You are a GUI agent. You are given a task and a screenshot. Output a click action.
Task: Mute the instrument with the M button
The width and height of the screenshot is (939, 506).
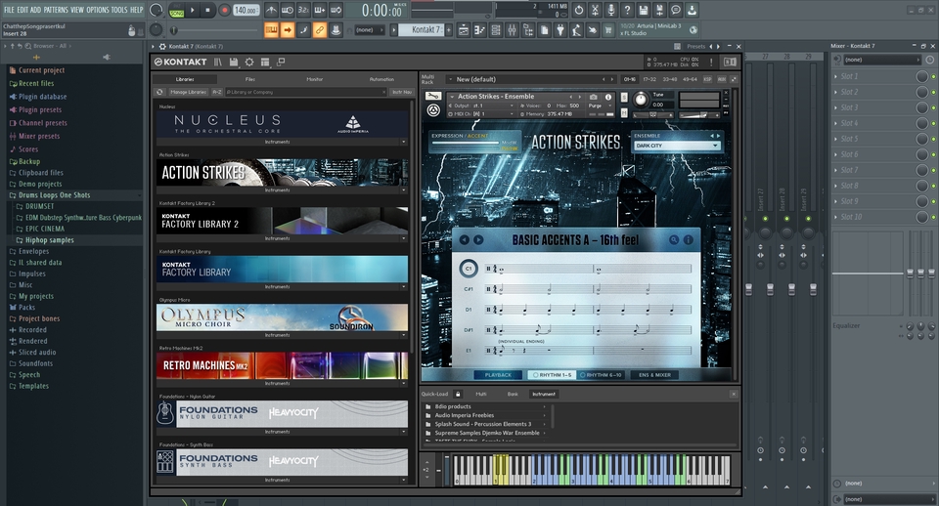pos(624,112)
